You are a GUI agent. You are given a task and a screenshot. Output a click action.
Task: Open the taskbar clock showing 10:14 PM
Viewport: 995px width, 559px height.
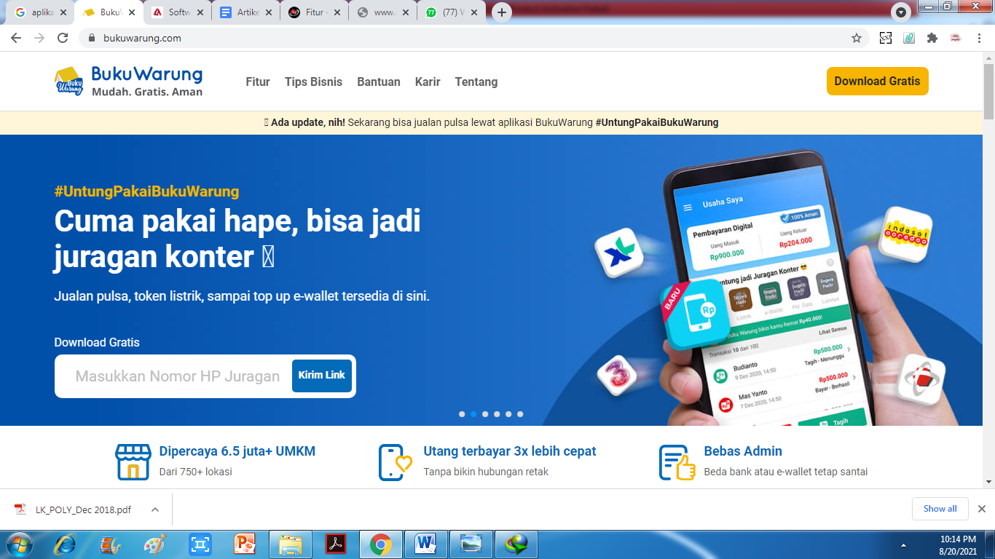958,545
